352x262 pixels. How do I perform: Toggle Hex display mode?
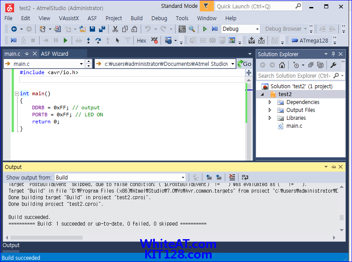click(x=141, y=41)
